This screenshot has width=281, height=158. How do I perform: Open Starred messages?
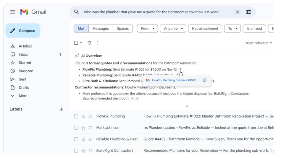25,63
